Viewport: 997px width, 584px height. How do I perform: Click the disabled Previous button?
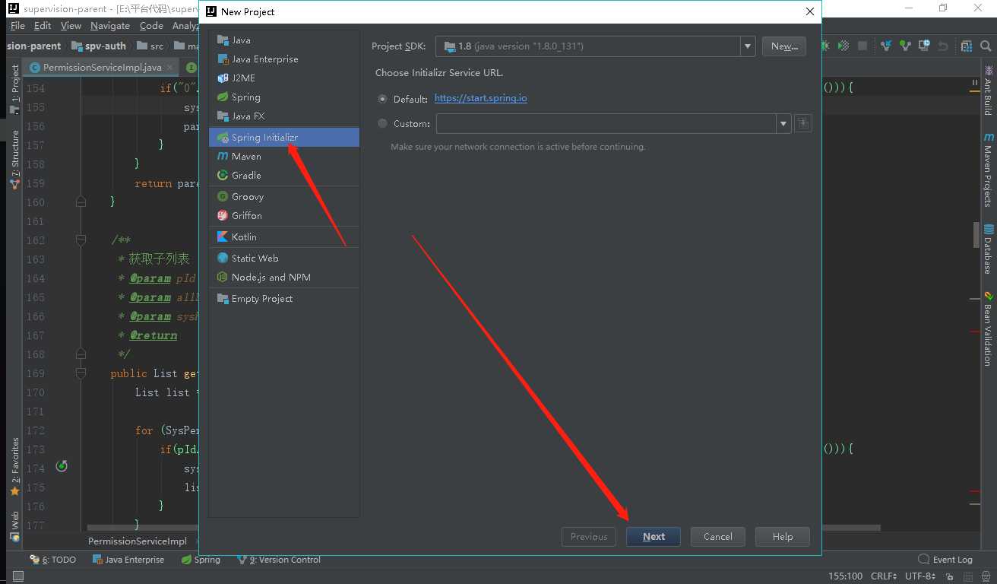pos(589,537)
